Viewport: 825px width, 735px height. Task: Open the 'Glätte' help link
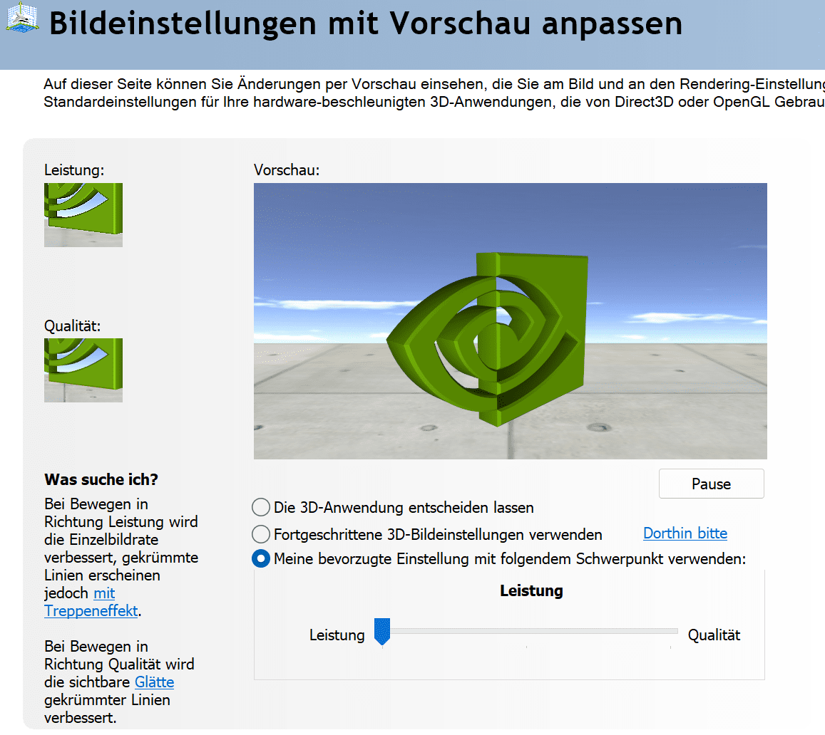[154, 682]
